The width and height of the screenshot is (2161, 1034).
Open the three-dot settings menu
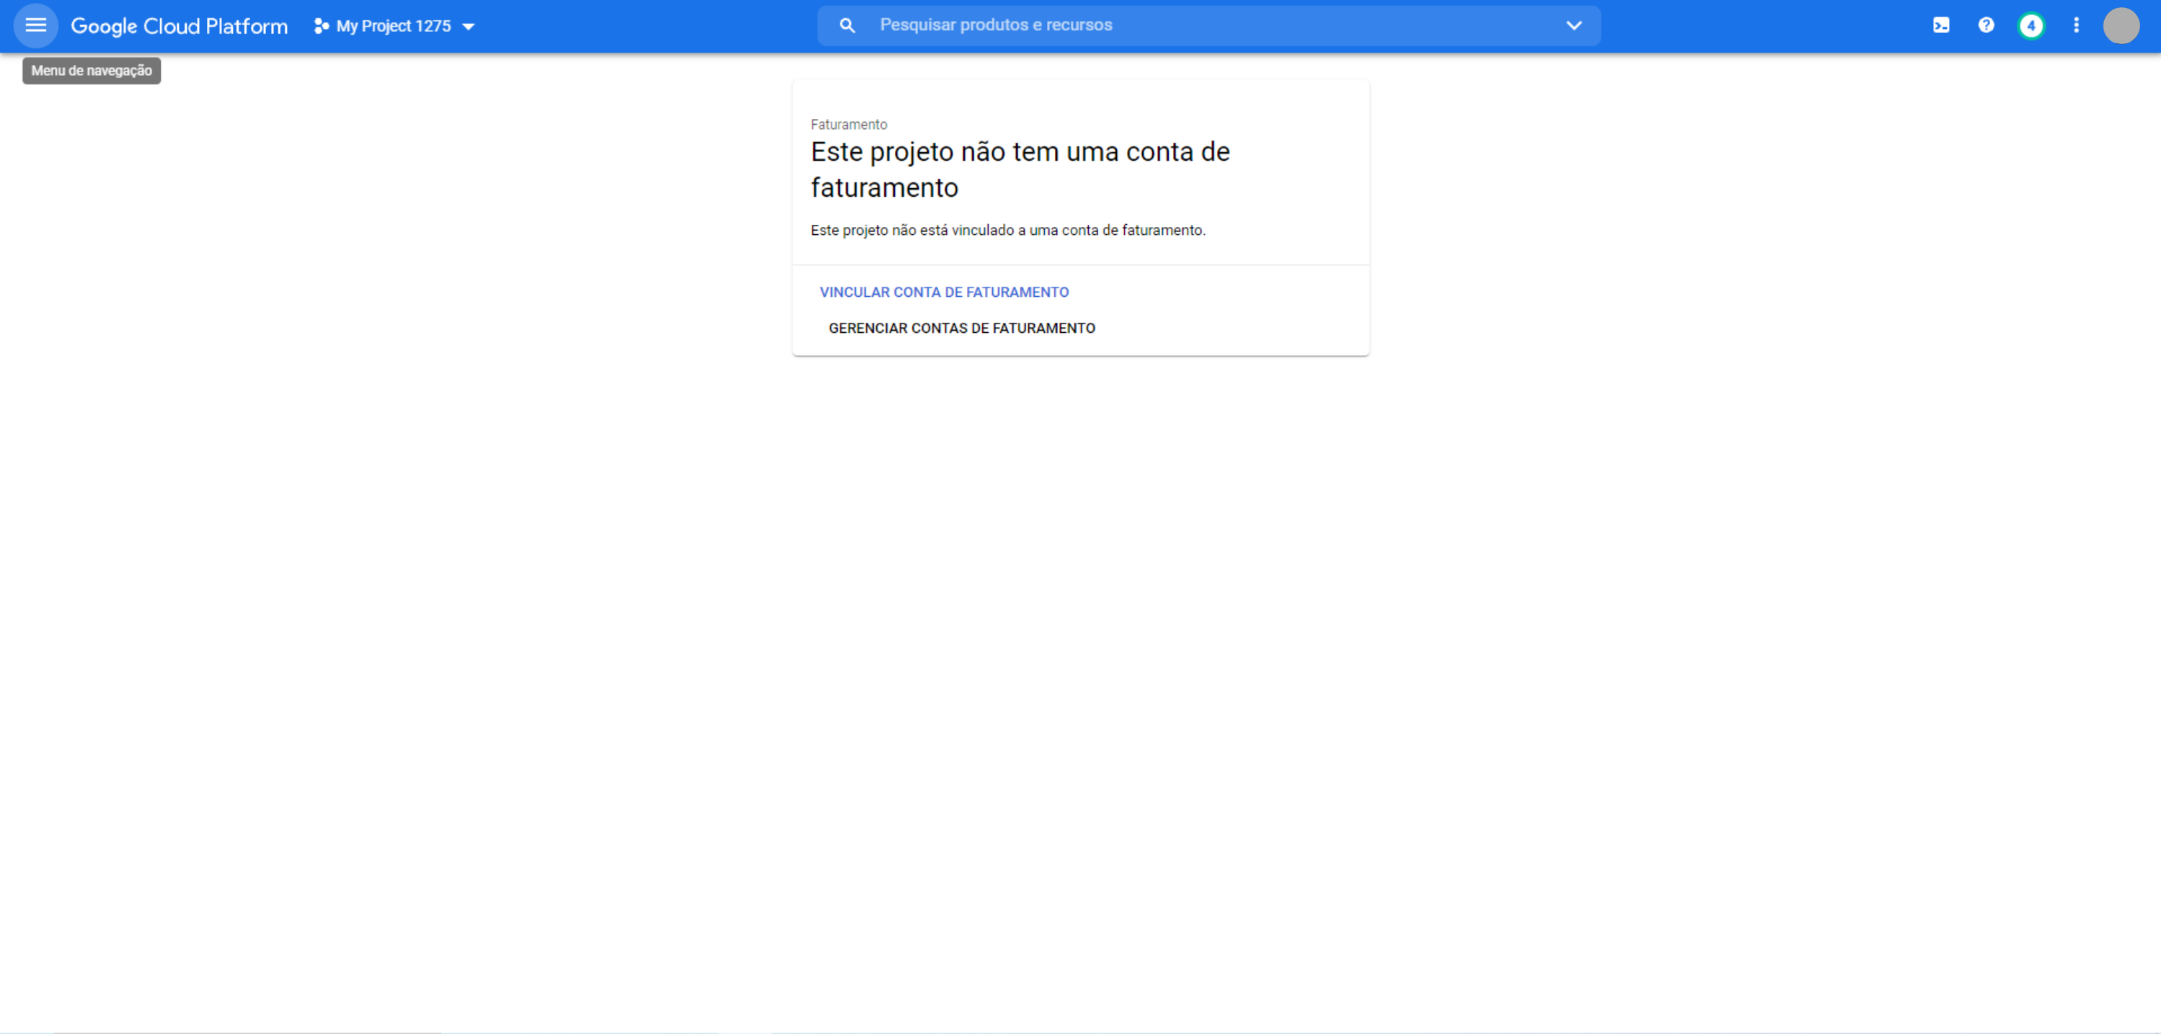point(2076,25)
